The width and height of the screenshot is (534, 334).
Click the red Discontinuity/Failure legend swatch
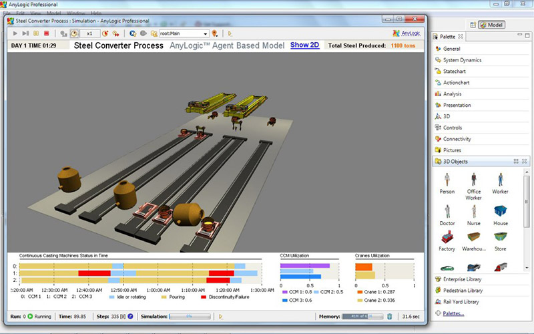click(204, 297)
